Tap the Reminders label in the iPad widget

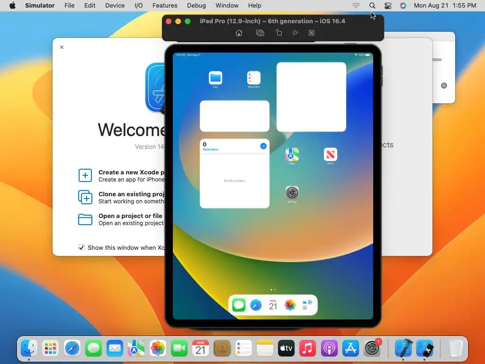tap(210, 149)
